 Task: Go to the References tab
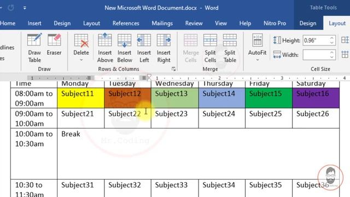pyautogui.click(x=126, y=23)
